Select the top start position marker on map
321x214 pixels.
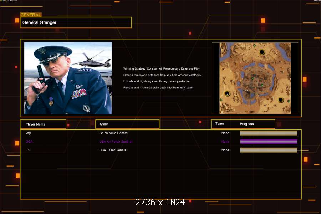(262, 52)
